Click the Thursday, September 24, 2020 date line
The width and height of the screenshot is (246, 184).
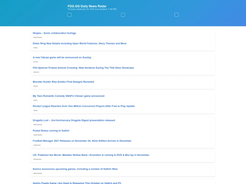point(92,9)
